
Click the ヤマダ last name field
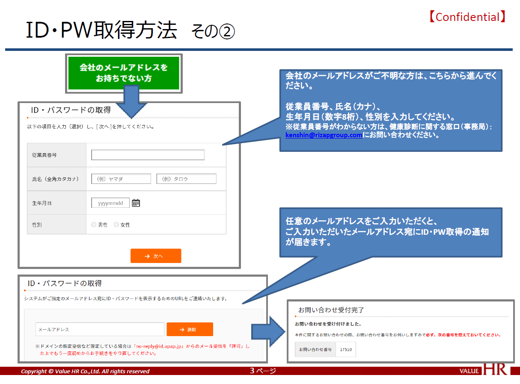[121, 179]
